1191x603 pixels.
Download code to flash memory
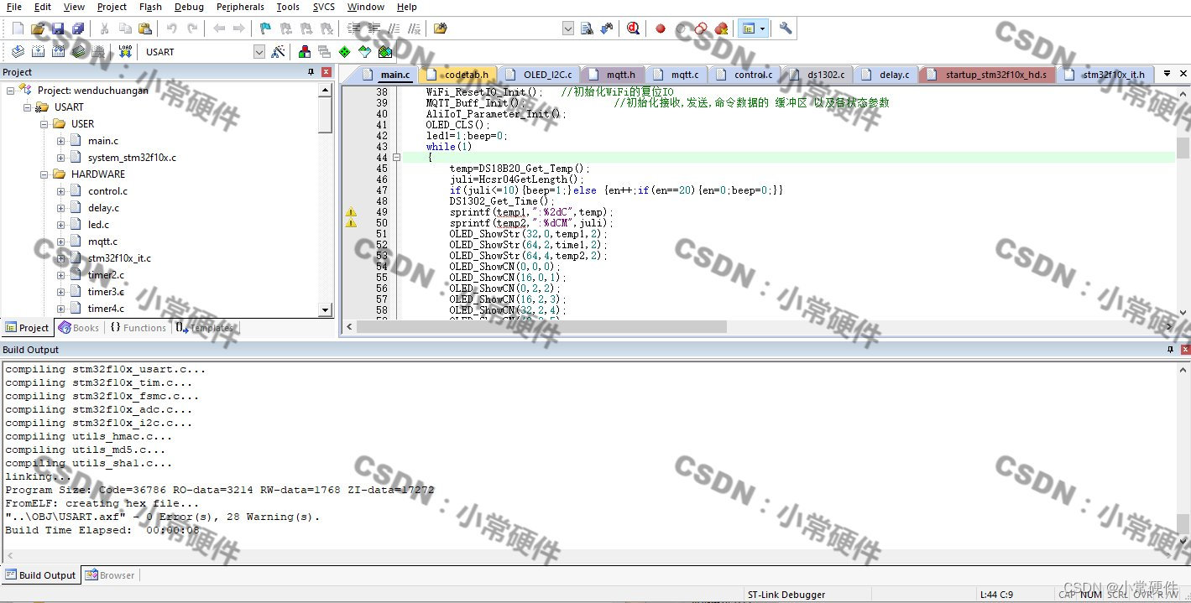(124, 50)
